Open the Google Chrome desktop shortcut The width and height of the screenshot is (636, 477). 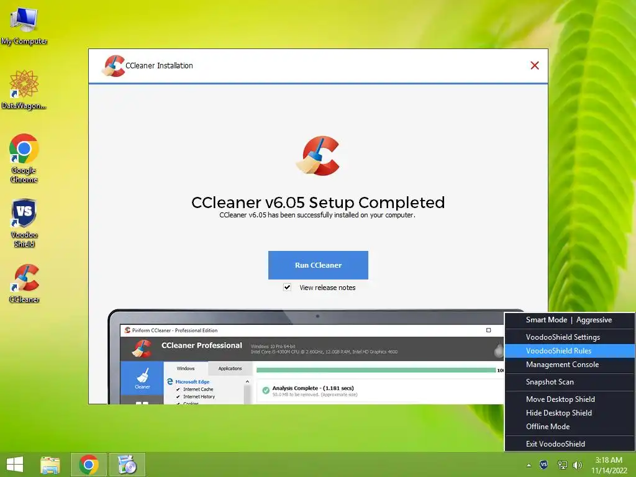24,158
